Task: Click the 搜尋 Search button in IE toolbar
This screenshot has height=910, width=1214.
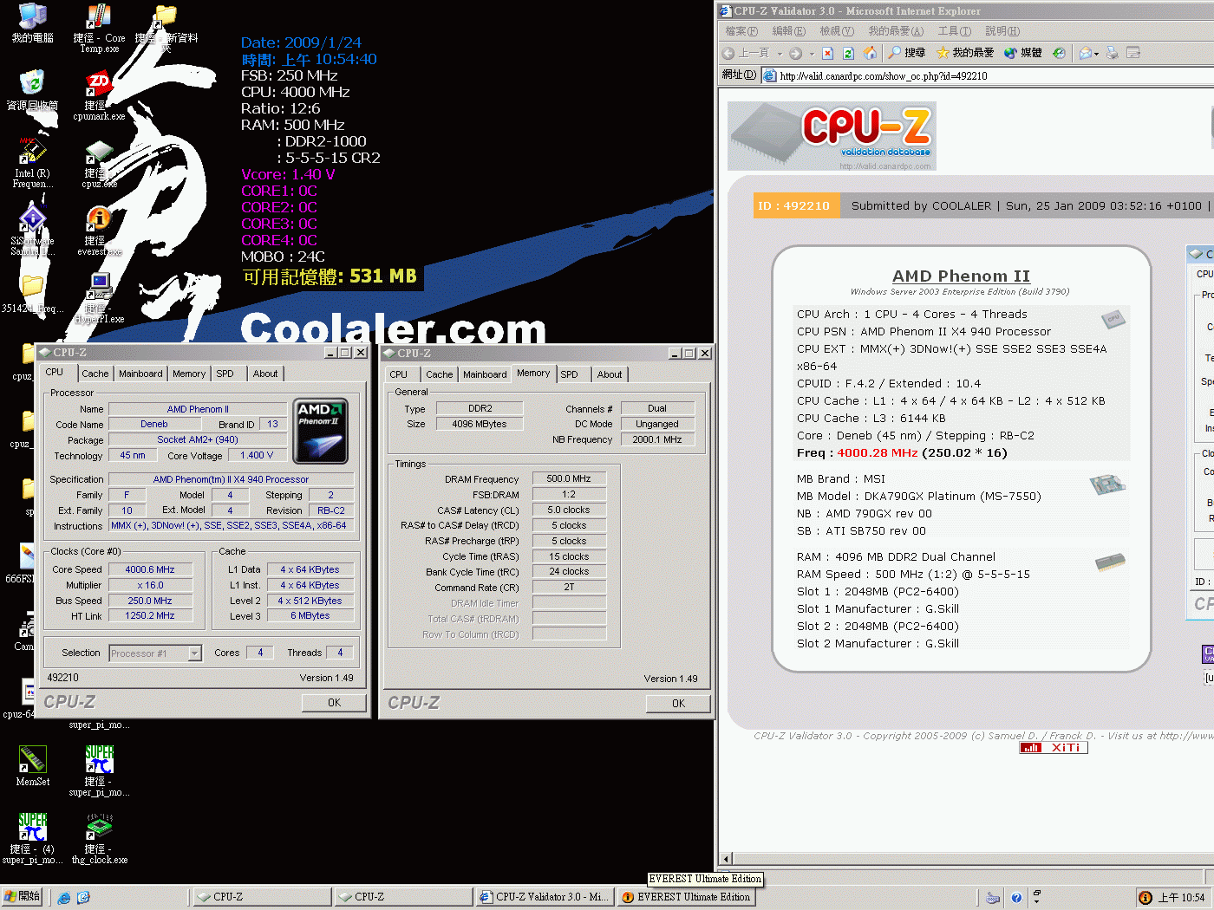Action: tap(906, 53)
